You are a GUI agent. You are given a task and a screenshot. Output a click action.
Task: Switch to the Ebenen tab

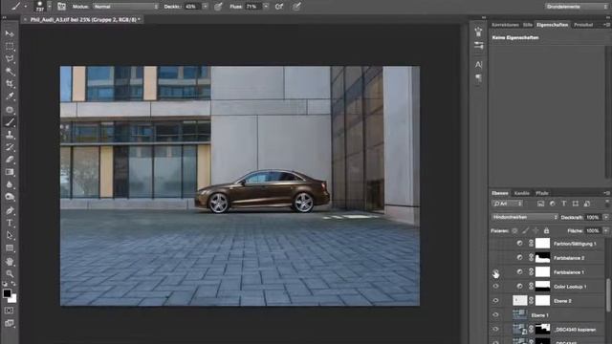(500, 193)
